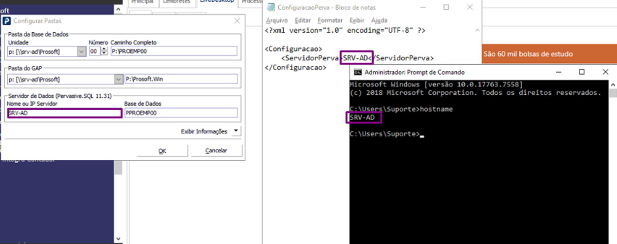Click the <Configuracao> opening tag line in Notepad
Image resolution: width=617 pixels, height=244 pixels.
click(x=293, y=49)
